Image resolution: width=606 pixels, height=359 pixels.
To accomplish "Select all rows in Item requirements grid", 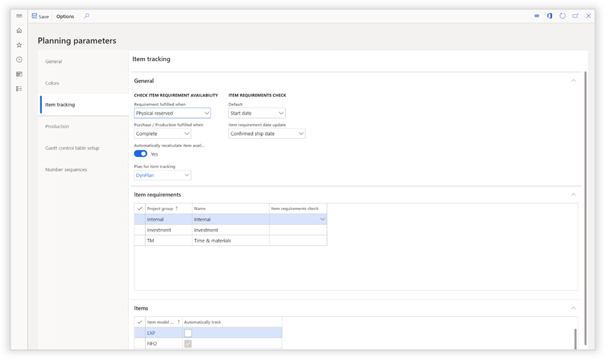I will tap(140, 208).
